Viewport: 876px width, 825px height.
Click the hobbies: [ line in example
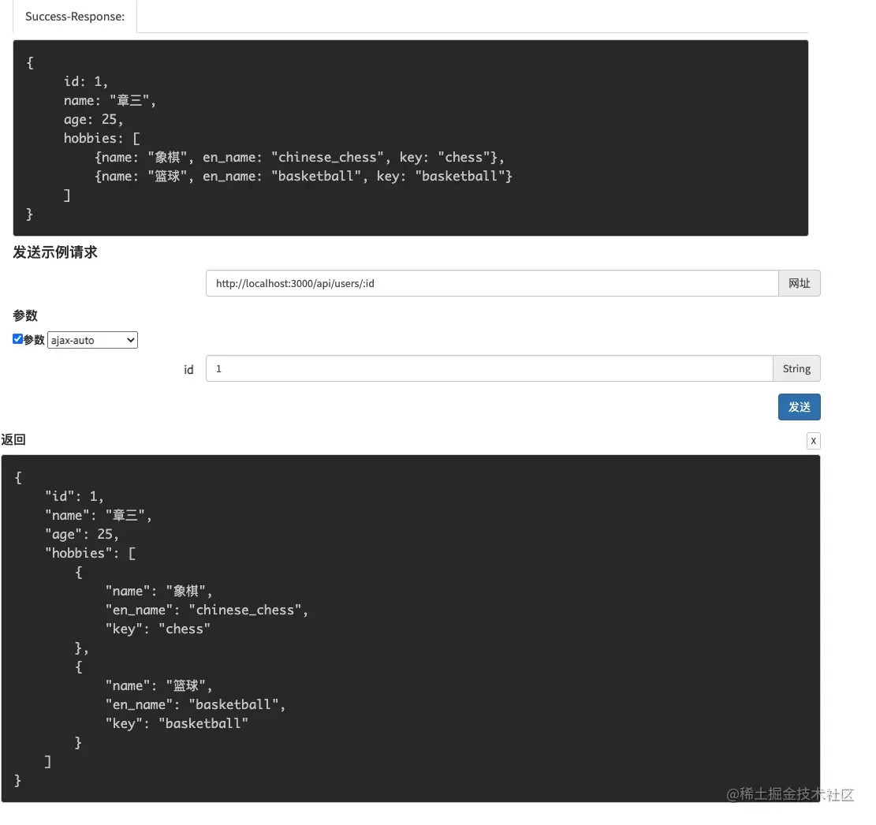pyautogui.click(x=102, y=138)
